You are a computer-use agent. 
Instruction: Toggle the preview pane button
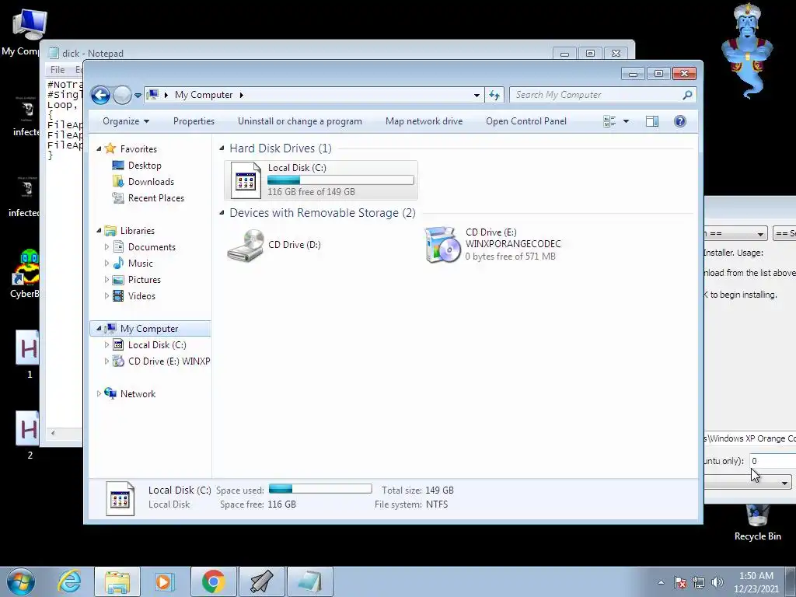[x=652, y=121]
